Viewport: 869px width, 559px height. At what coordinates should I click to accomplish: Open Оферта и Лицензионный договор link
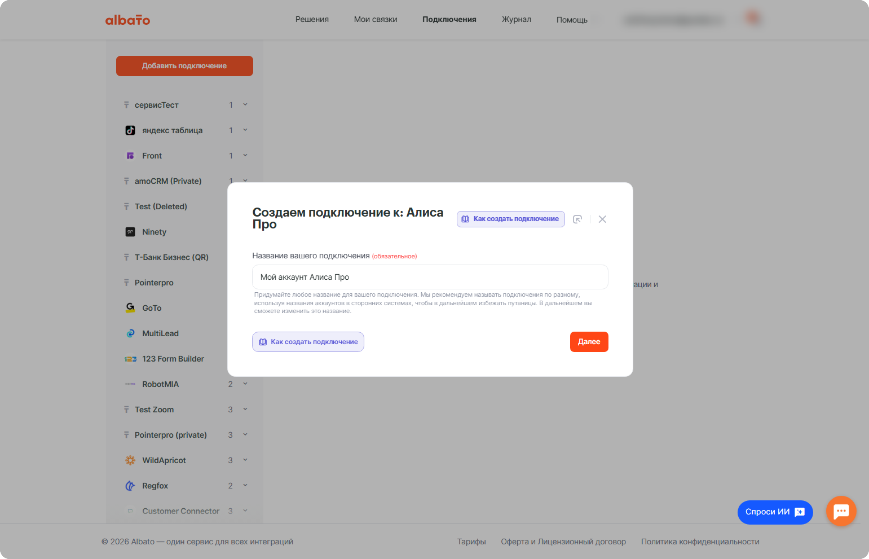pyautogui.click(x=563, y=542)
